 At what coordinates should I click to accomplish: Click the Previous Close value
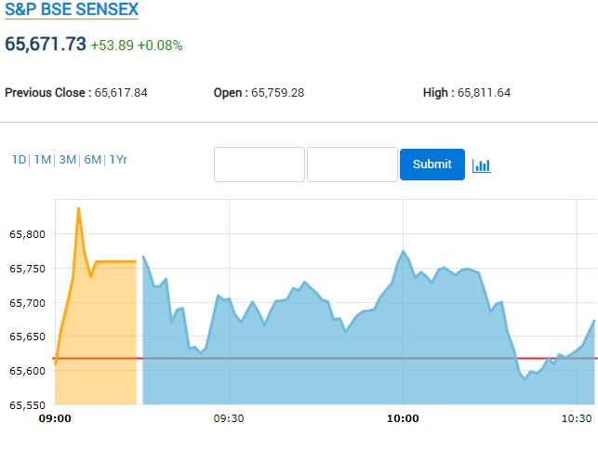point(121,93)
